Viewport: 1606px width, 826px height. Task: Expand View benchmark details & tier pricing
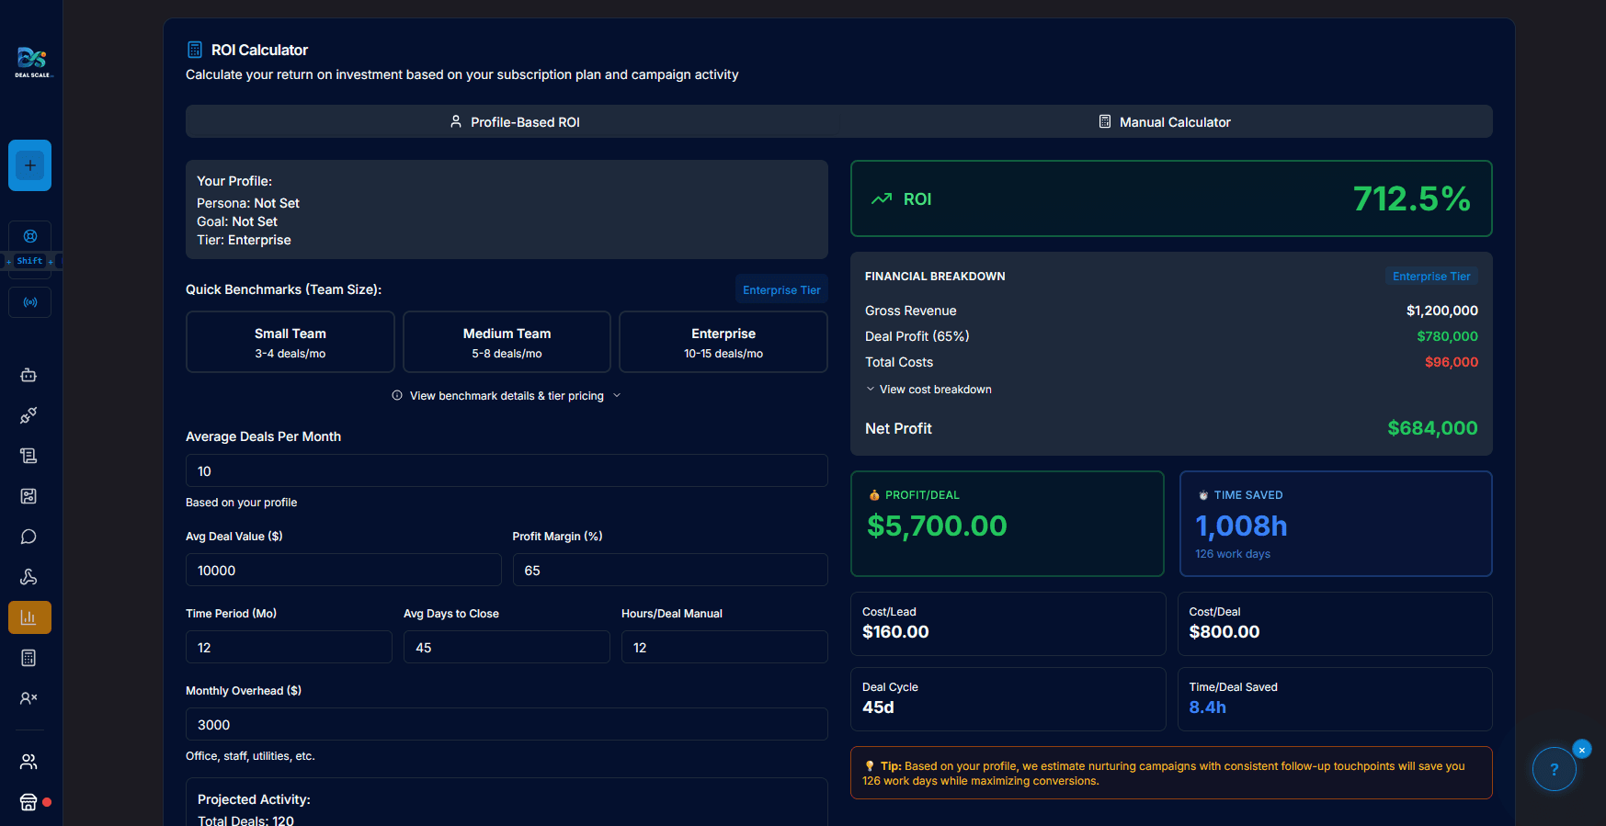[507, 396]
